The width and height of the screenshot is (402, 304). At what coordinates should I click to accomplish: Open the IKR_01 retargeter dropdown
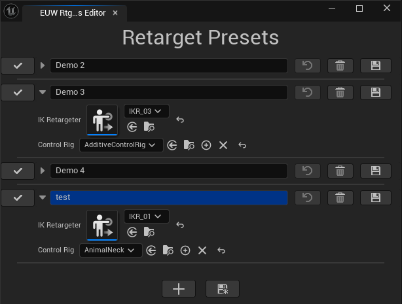[147, 216]
